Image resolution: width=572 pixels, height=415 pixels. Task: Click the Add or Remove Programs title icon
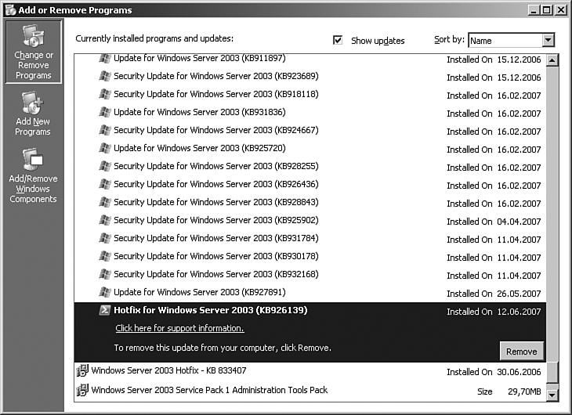point(11,10)
